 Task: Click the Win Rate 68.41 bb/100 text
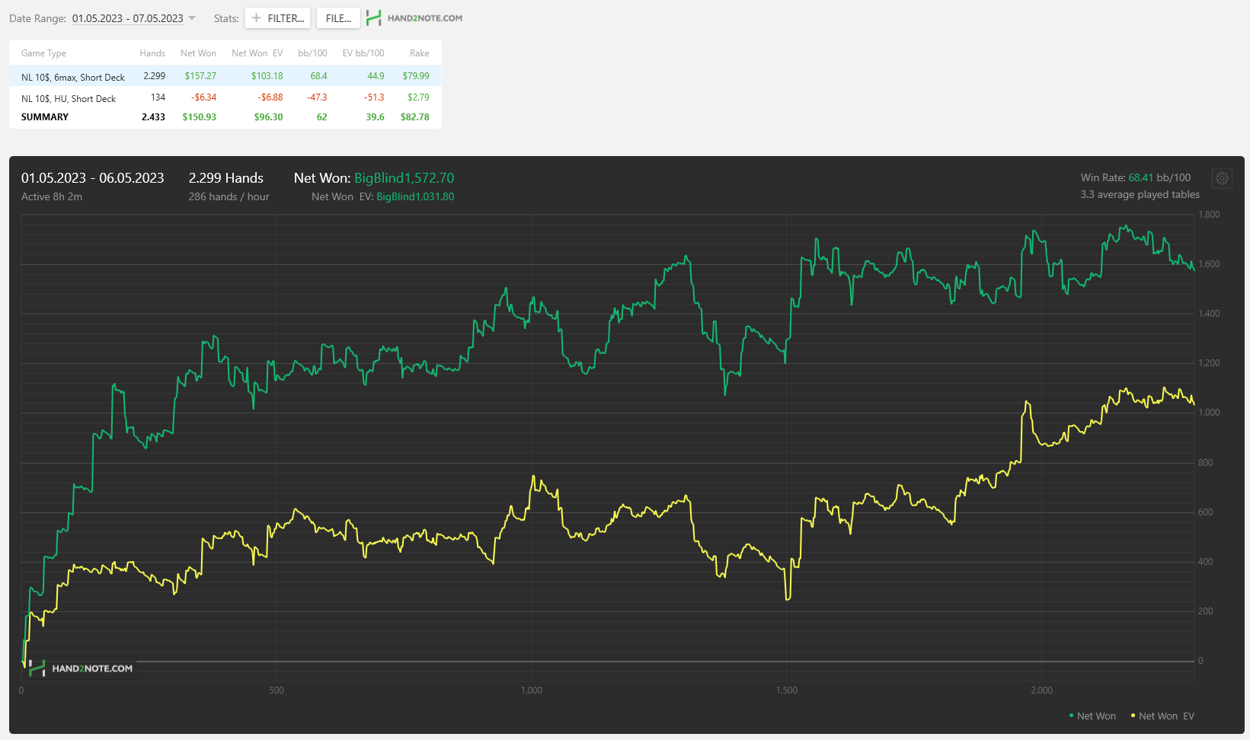(1136, 177)
